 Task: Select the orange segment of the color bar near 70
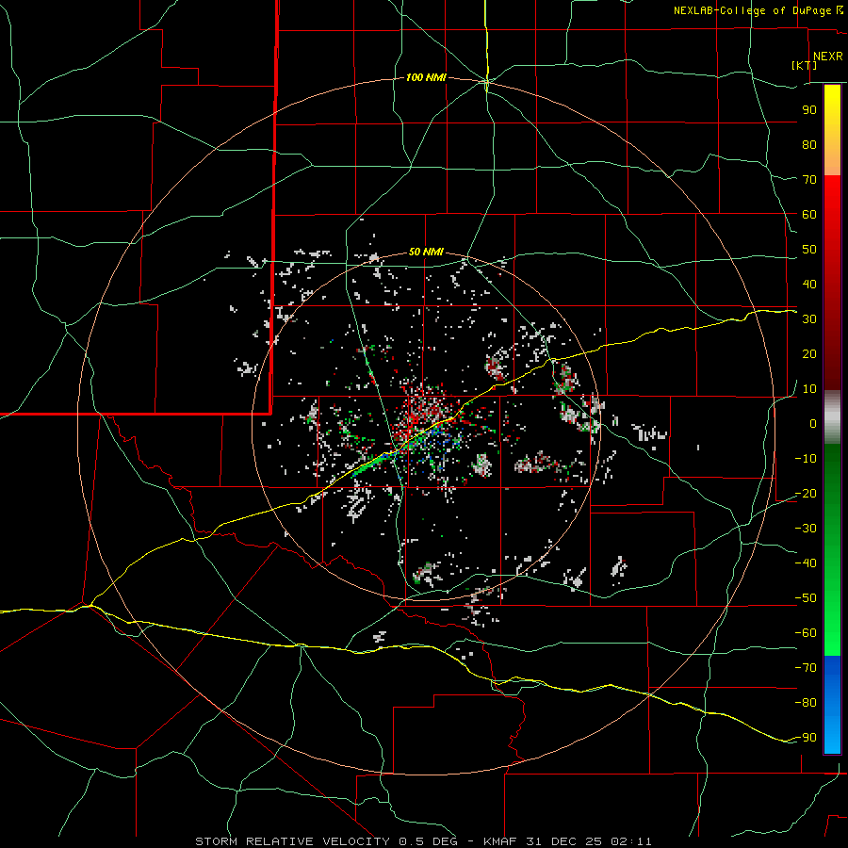tap(832, 159)
